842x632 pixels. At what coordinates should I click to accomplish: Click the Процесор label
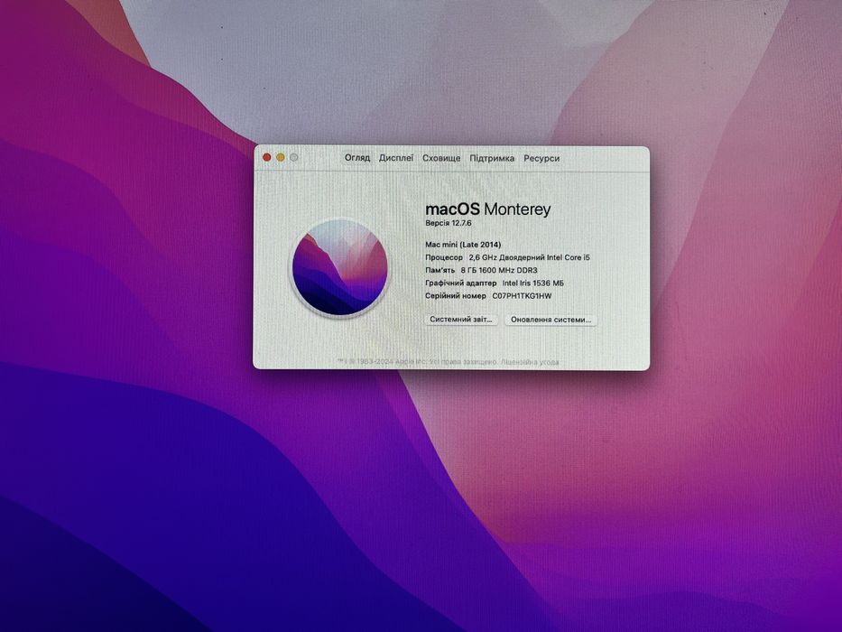click(444, 257)
